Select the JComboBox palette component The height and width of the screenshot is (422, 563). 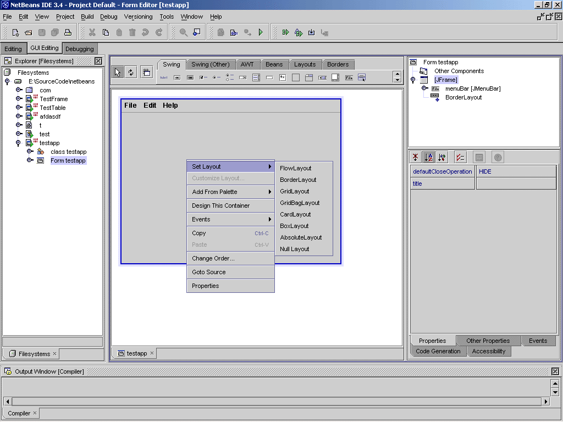point(243,77)
